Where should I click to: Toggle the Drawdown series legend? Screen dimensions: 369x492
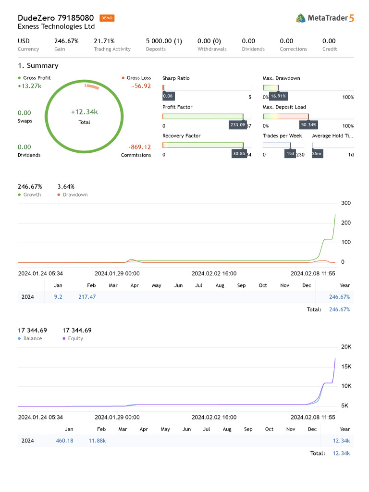72,195
